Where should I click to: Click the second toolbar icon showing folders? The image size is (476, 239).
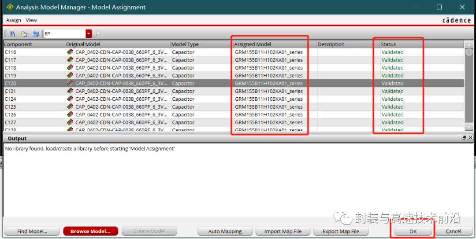click(24, 34)
